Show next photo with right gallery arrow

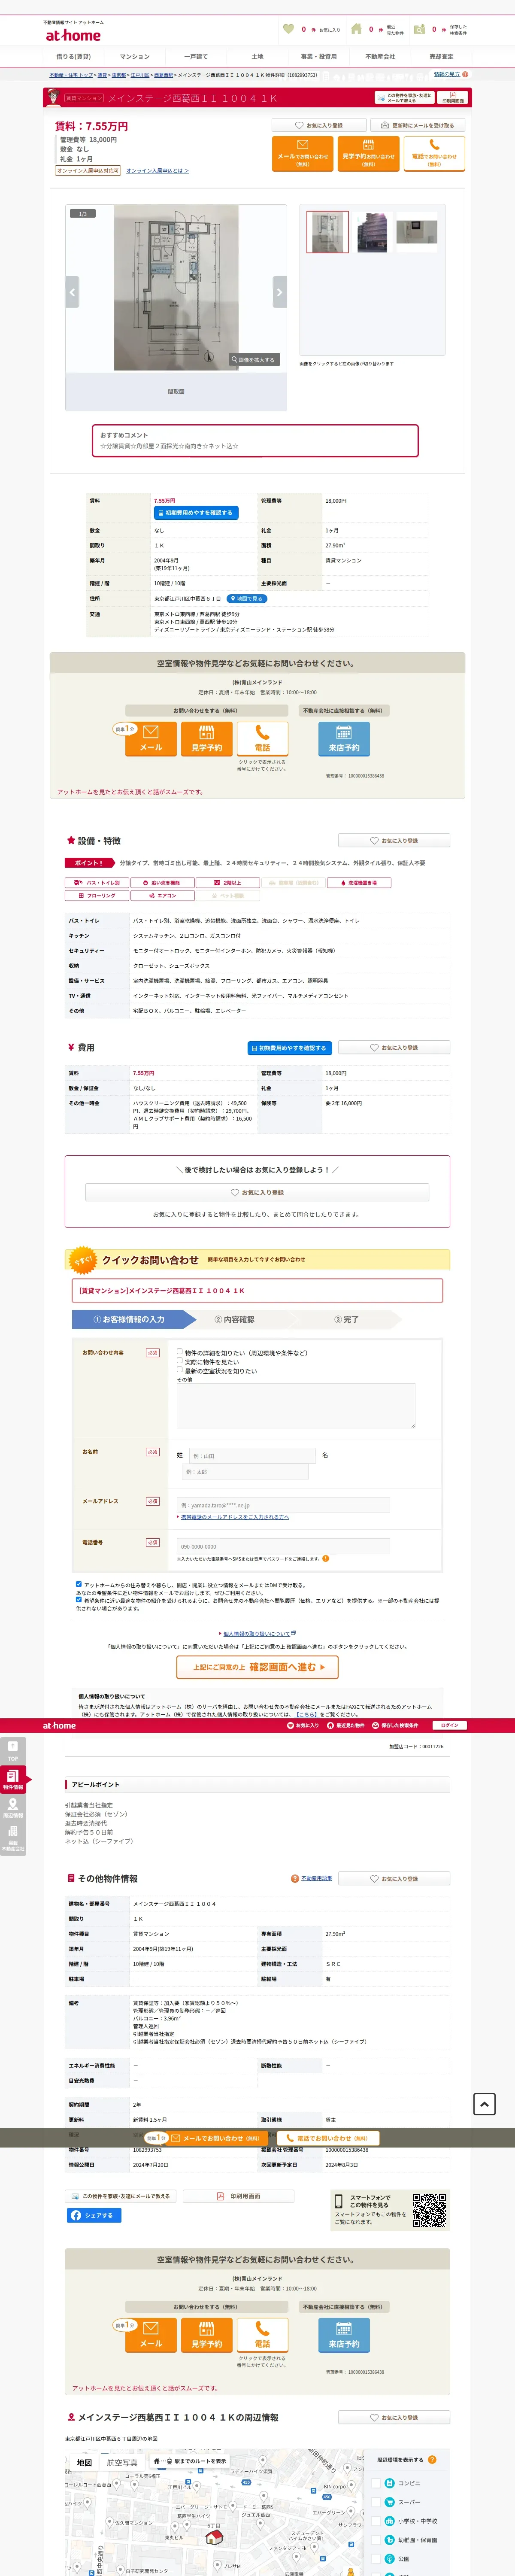tap(280, 292)
